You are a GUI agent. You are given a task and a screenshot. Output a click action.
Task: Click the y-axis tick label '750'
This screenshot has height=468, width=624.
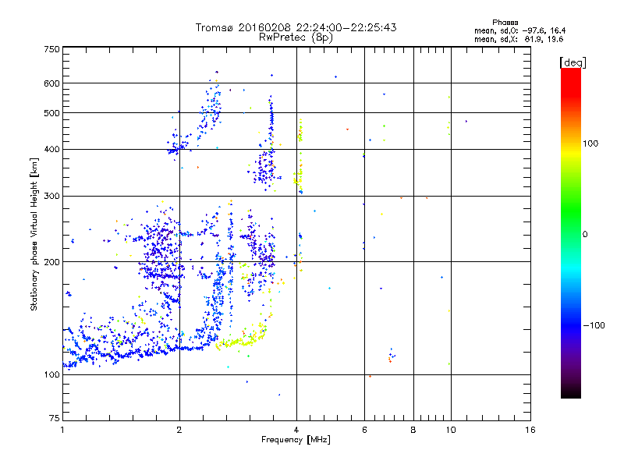(51, 49)
